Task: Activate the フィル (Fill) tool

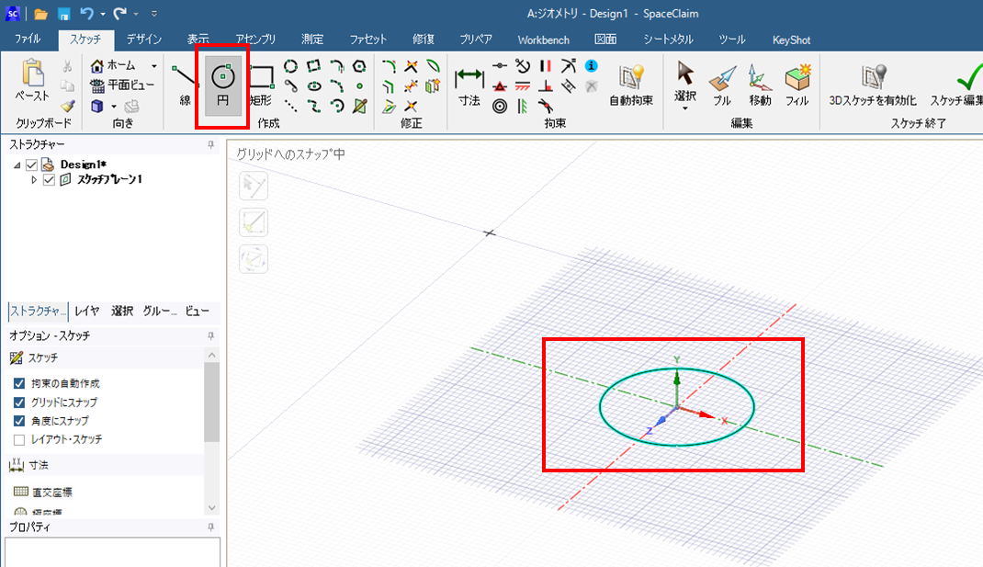Action: 797,85
